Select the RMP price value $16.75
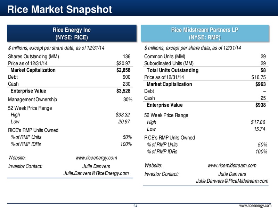Viewport: 278px width, 208px height. pos(259,77)
